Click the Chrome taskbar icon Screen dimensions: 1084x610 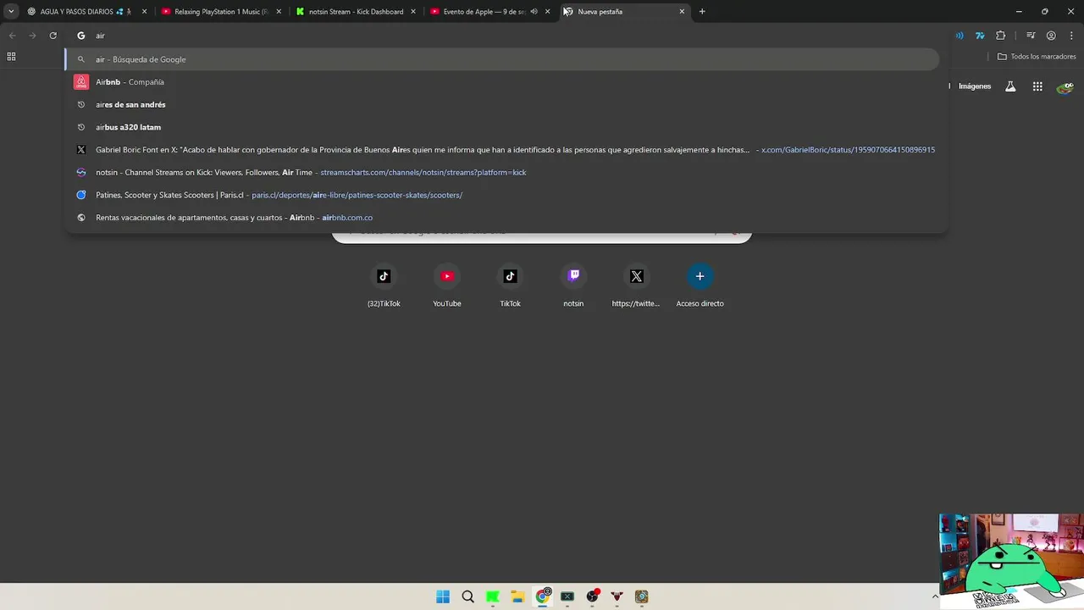pos(543,596)
